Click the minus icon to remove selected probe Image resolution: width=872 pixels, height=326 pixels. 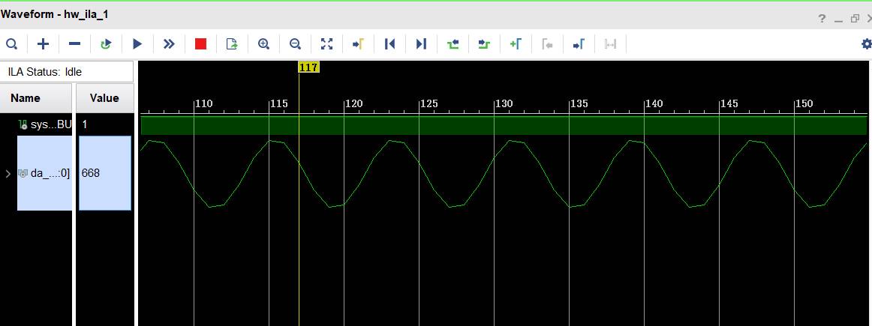point(74,44)
